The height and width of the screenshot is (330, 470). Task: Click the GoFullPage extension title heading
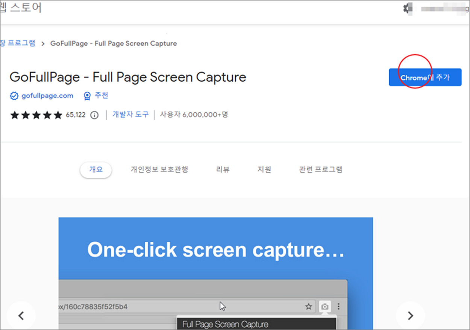point(128,77)
